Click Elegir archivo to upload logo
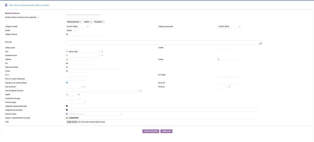Screen dimensions: 314x142 (x=72, y=122)
